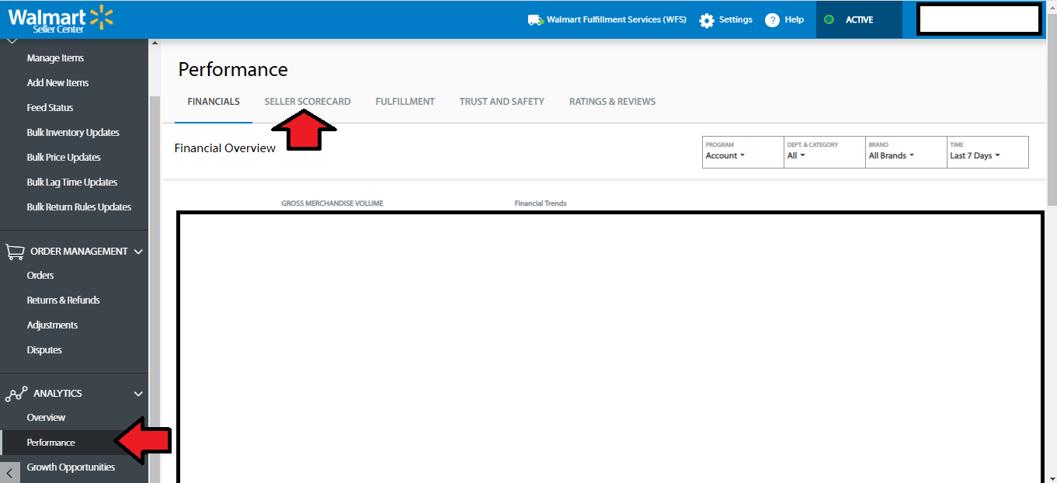Screen dimensions: 1057x483
Task: Open the Brand All Brands dropdown
Action: (x=906, y=152)
